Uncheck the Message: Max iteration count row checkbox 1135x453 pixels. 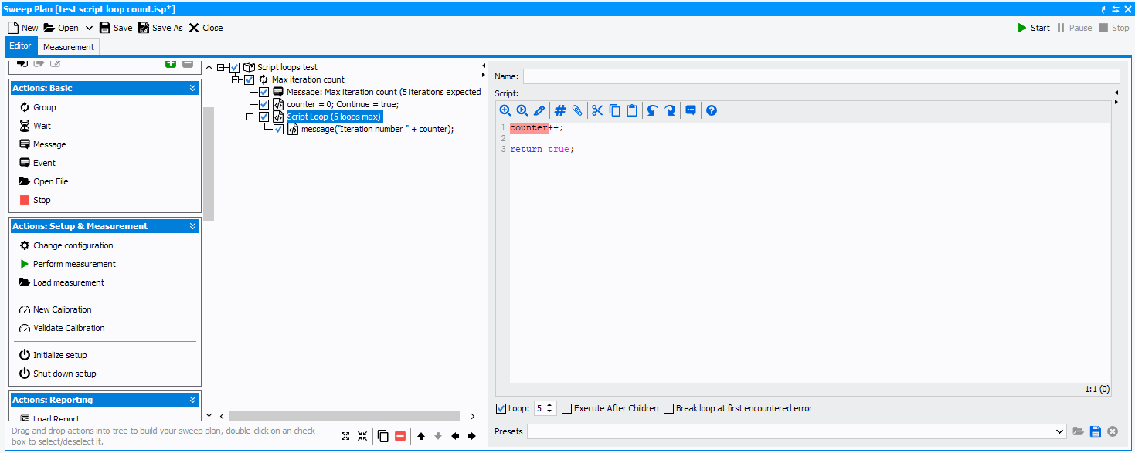click(264, 92)
